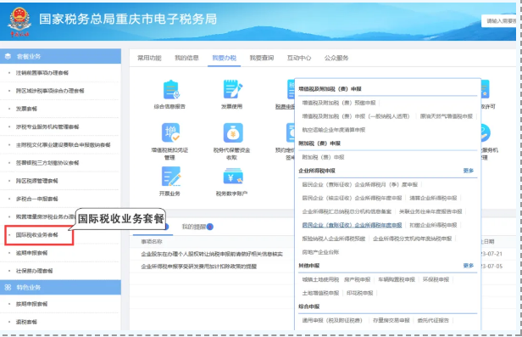522x337 pixels.
Task: Click the search box in the header
Action: 498,21
